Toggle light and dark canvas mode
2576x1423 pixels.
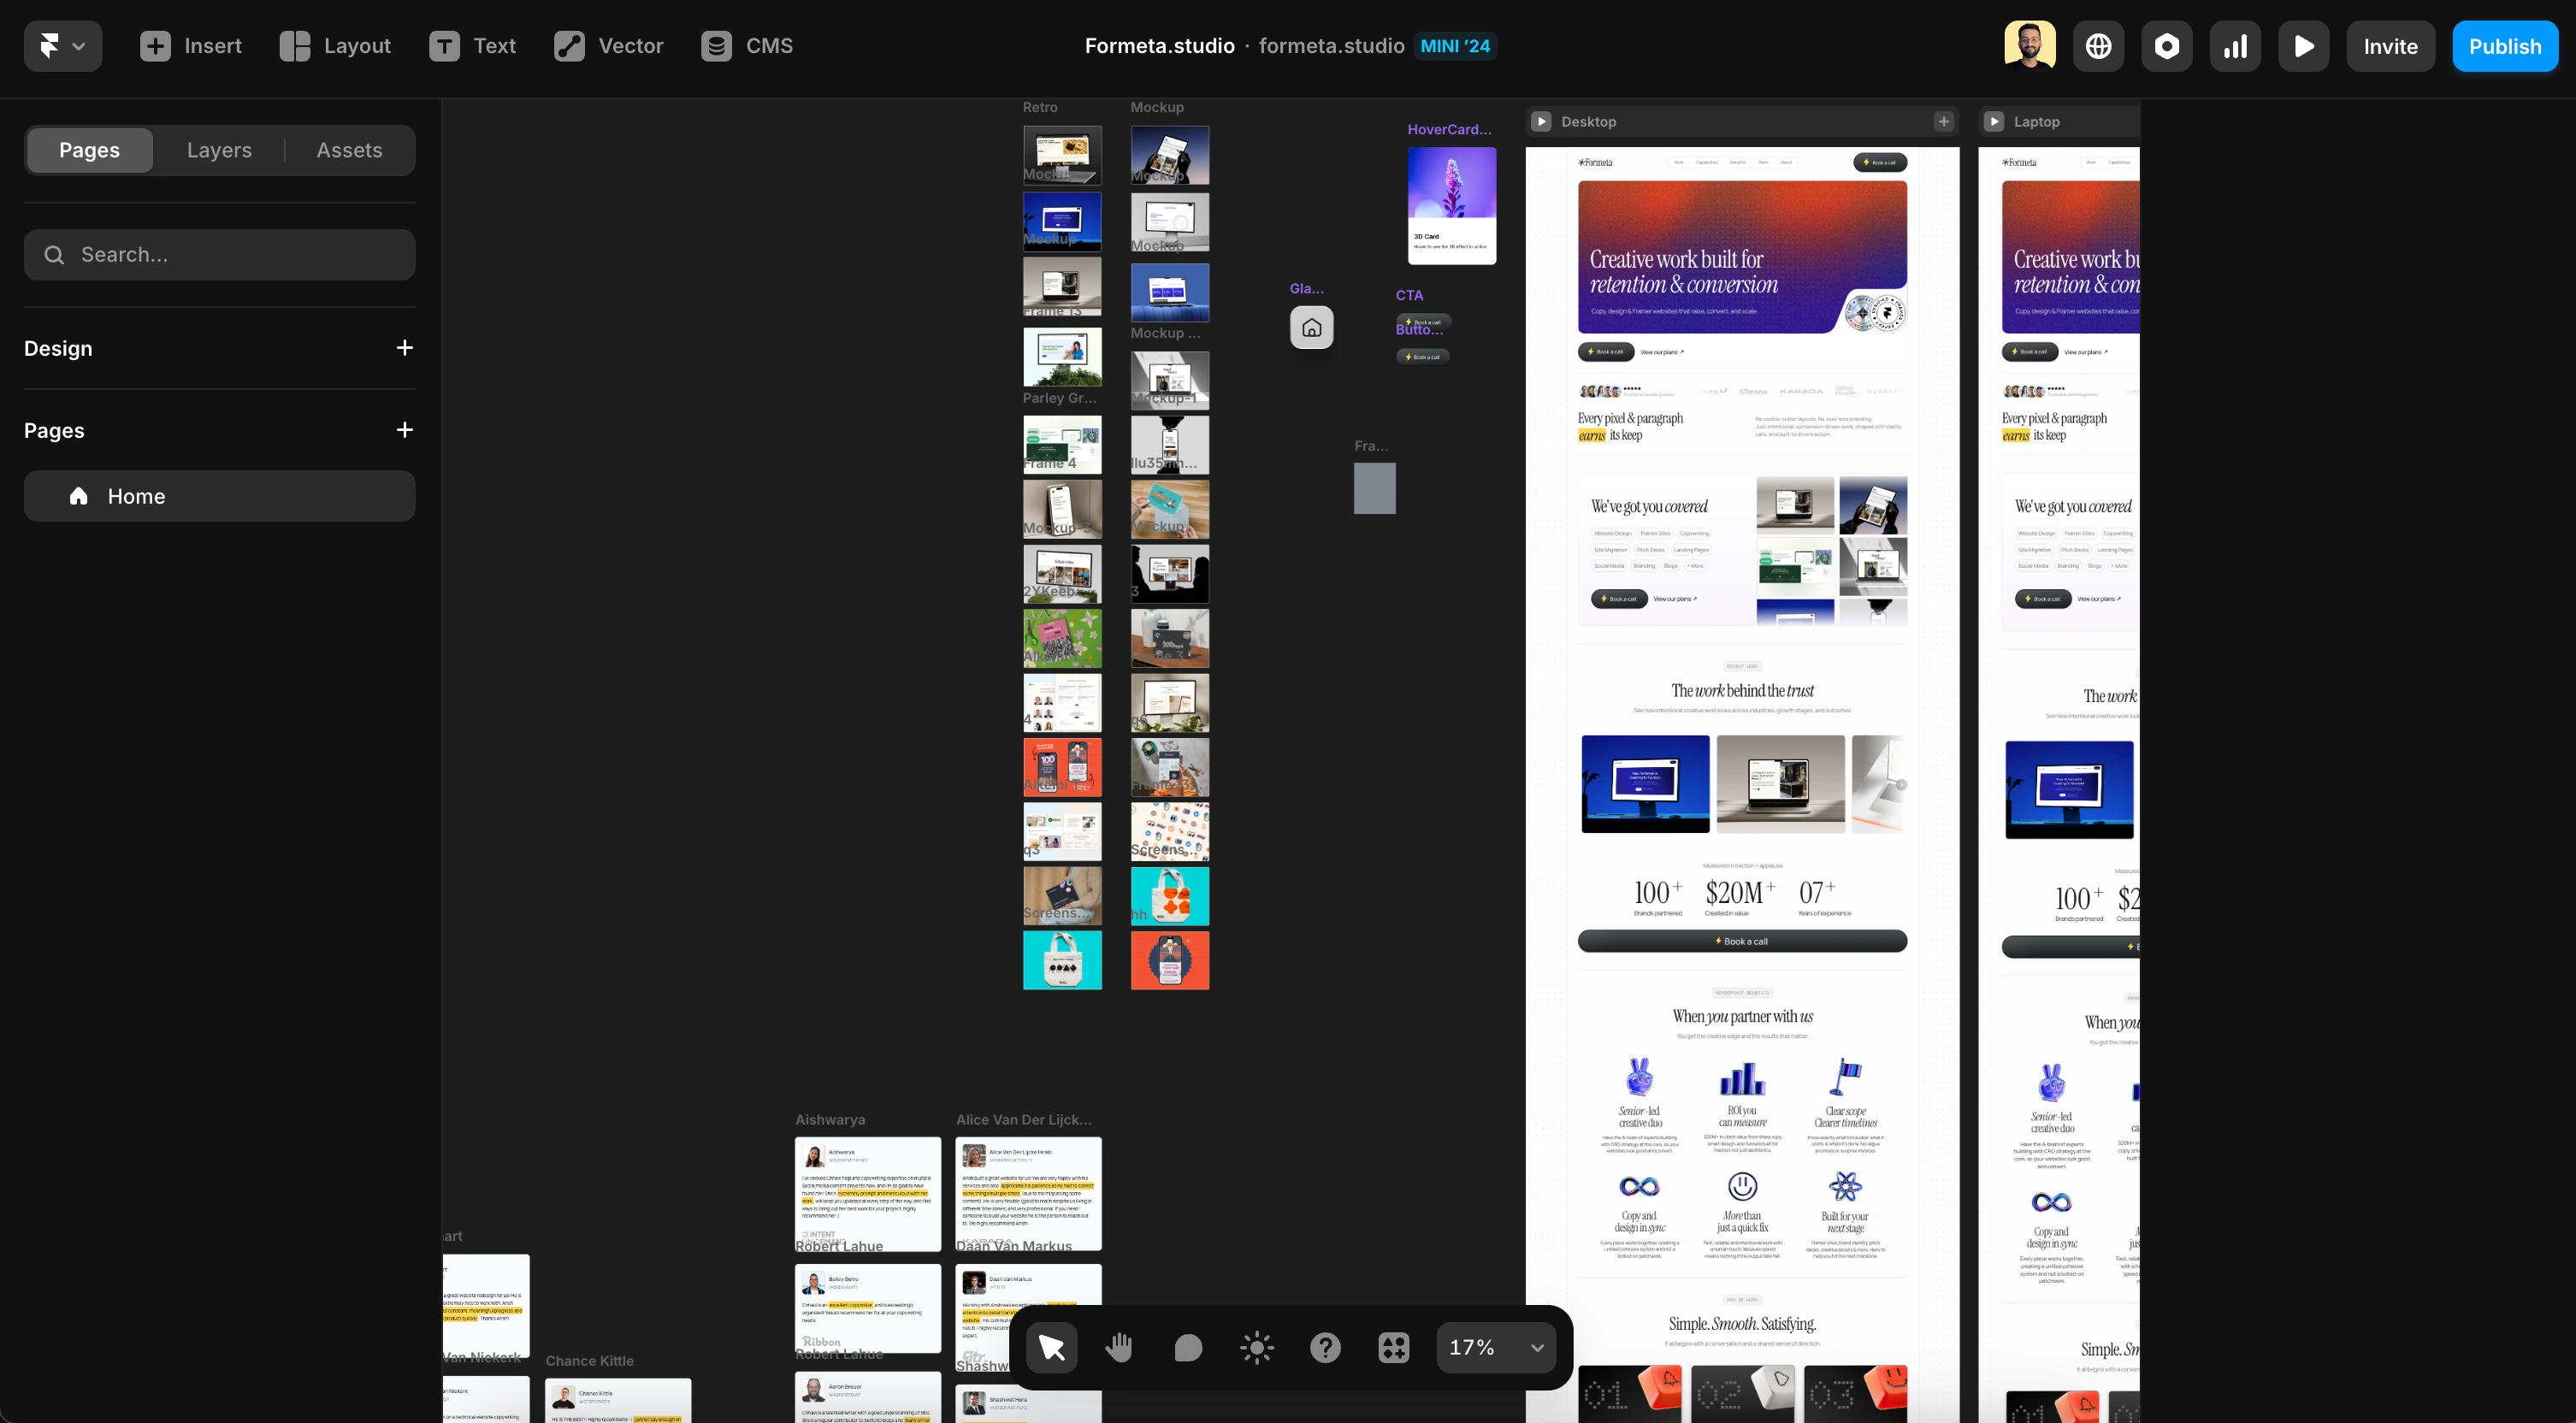click(x=1256, y=1348)
